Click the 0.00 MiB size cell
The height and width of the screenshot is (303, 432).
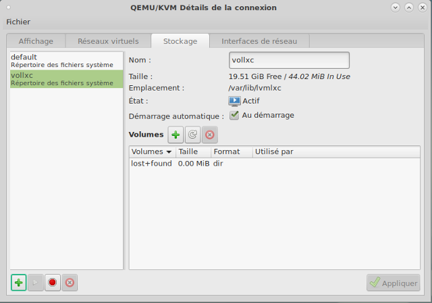(194, 164)
